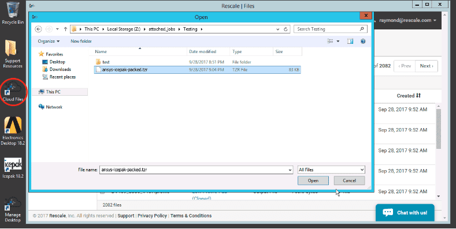Click the (Cloned) link in Rescale files
Viewport: 456px width, 229px height.
(x=202, y=198)
